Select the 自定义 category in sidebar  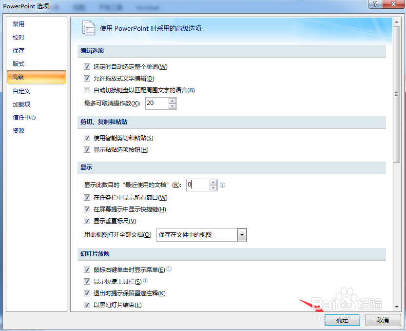[x=37, y=91]
